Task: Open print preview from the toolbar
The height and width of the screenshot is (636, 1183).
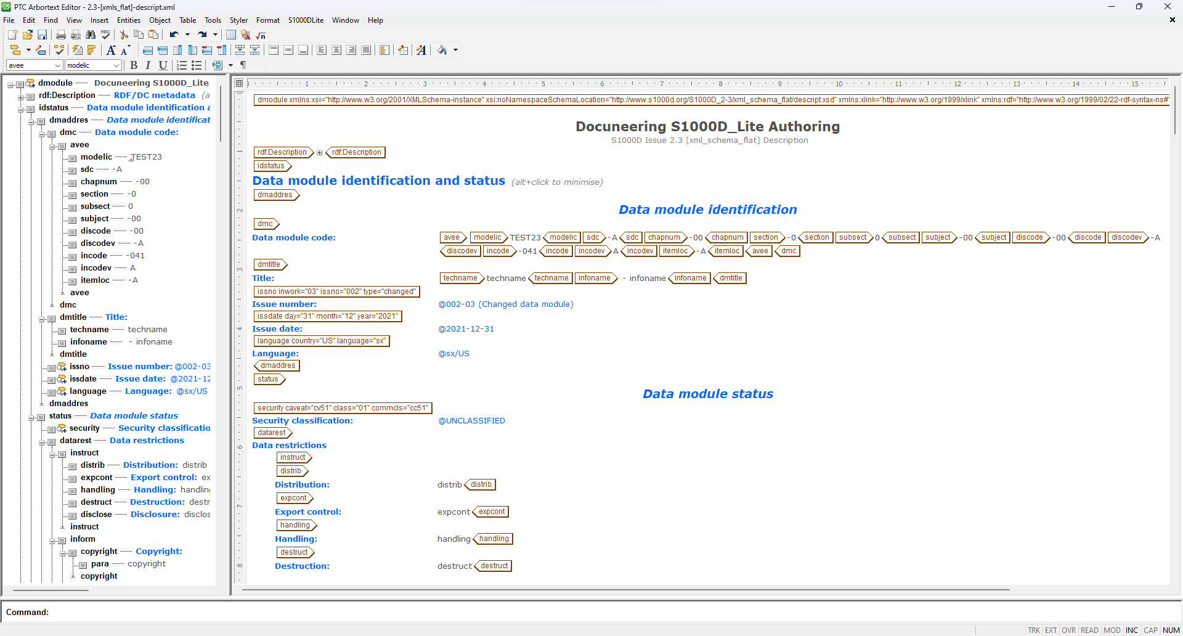Action: pyautogui.click(x=76, y=35)
